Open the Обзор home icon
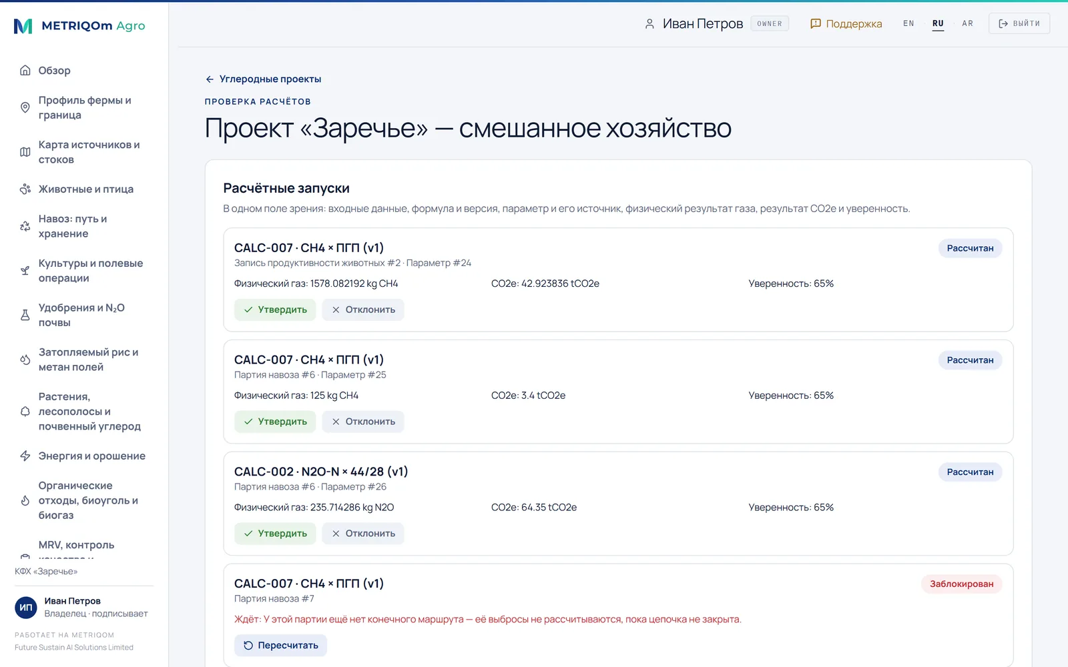The height and width of the screenshot is (667, 1068). coord(25,71)
